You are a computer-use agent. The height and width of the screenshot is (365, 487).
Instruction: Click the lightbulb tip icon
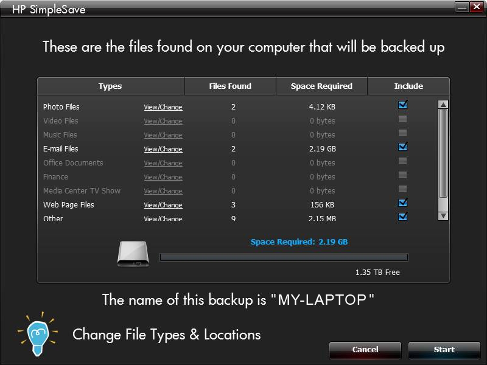38,333
